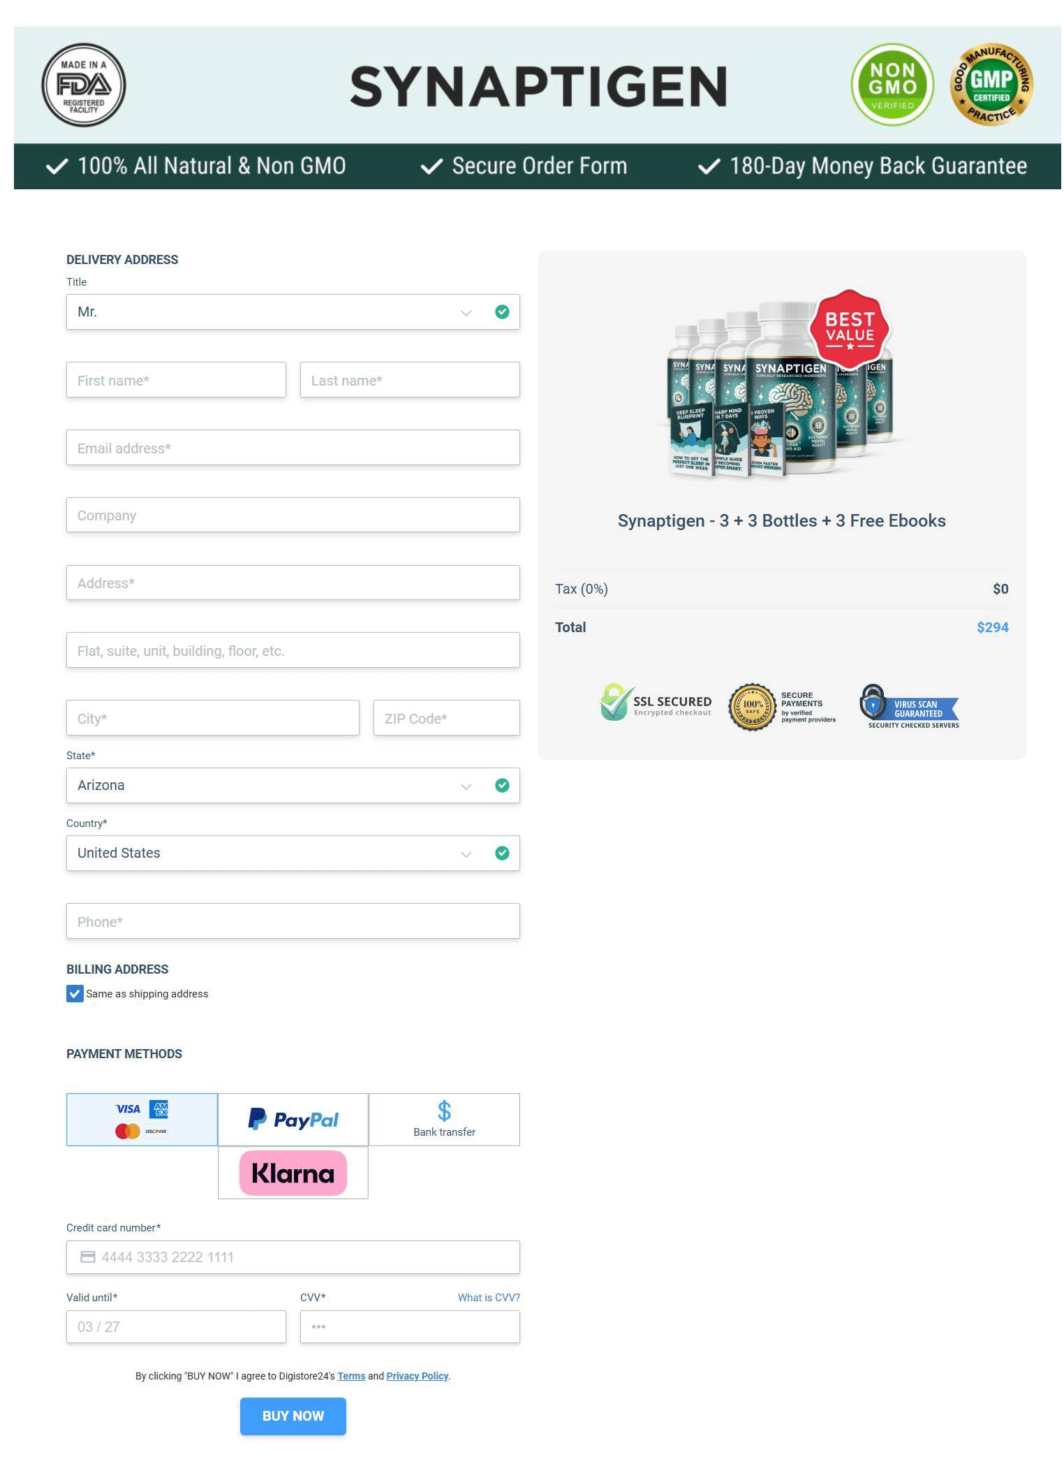Open the Country dropdown showing United States
The width and height of the screenshot is (1064, 1457).
coord(293,854)
